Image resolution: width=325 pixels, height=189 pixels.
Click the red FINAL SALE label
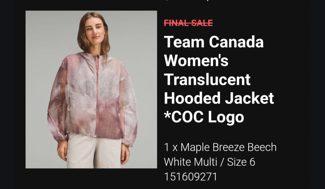click(188, 23)
